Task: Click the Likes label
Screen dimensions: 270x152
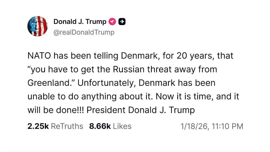Action: [x=122, y=126]
